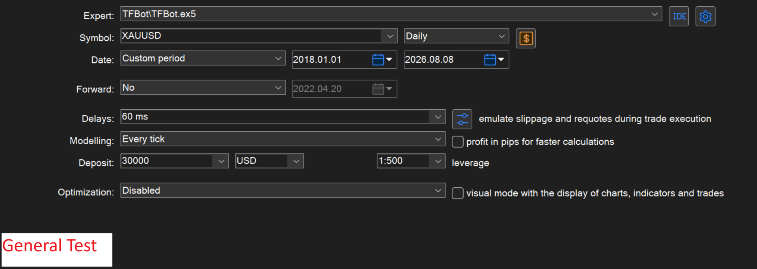Expand the 60 ms Delays dropdown

pyautogui.click(x=438, y=117)
